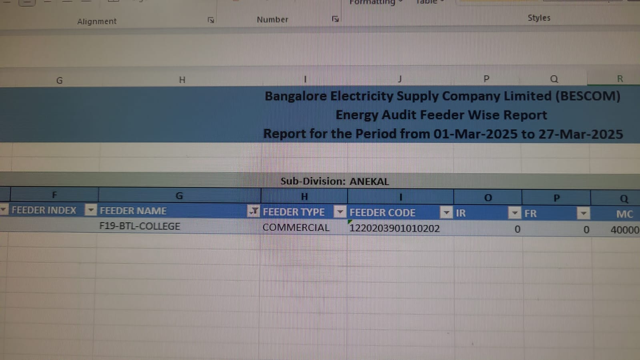Open FEEDER TYPE filter dropdown
The height and width of the screenshot is (360, 640).
click(x=340, y=212)
